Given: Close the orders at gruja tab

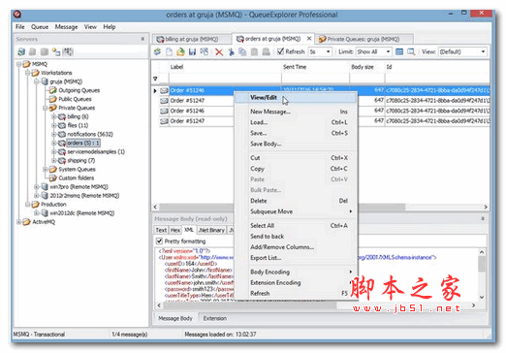Looking at the screenshot, I should click(309, 39).
